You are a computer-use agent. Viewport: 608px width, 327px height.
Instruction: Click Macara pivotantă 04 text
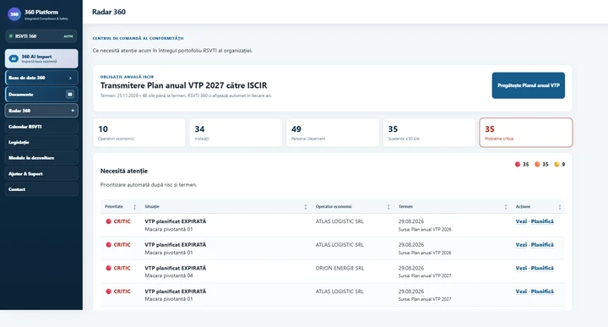(x=169, y=275)
